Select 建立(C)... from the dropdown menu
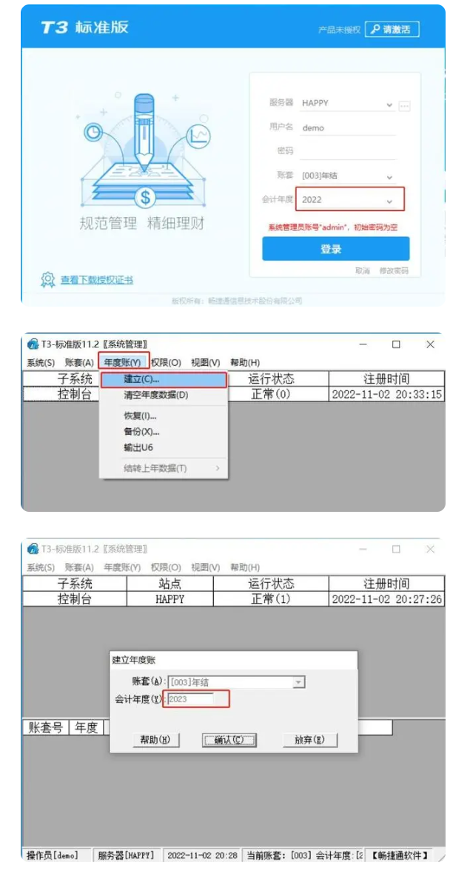Image resolution: width=470 pixels, height=874 pixels. [x=164, y=379]
